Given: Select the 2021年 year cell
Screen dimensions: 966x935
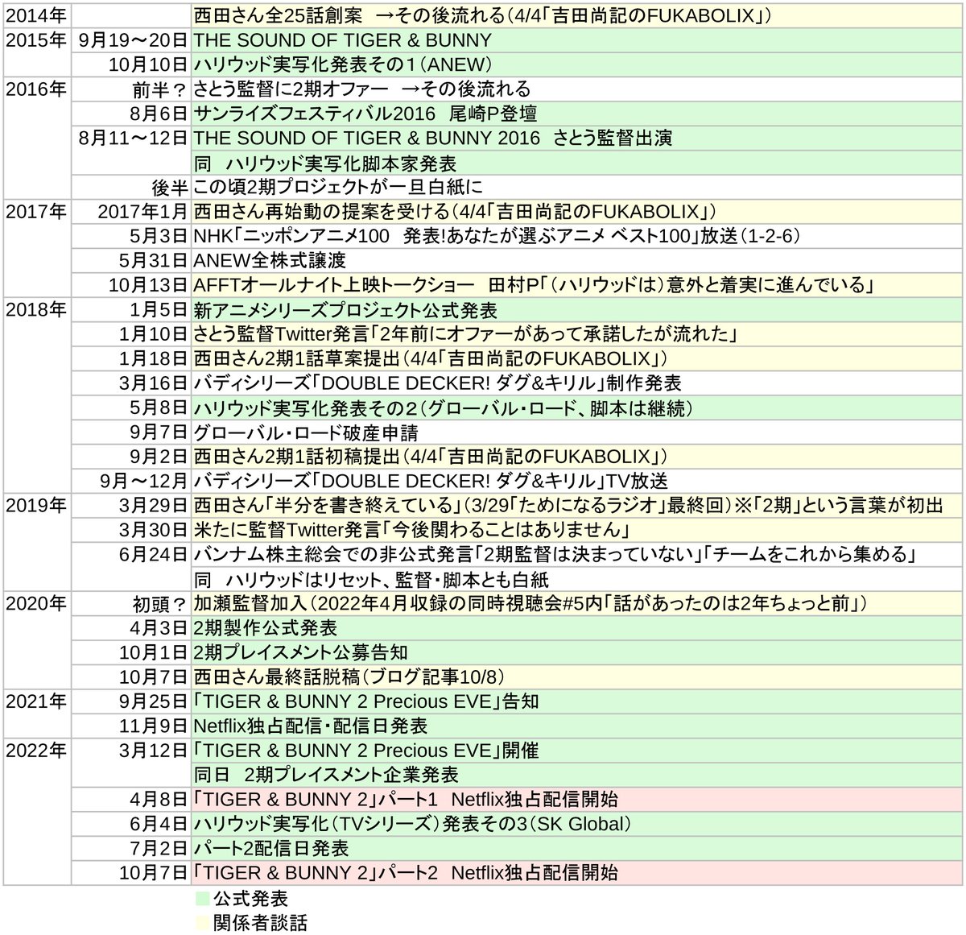Looking at the screenshot, I should (x=37, y=714).
